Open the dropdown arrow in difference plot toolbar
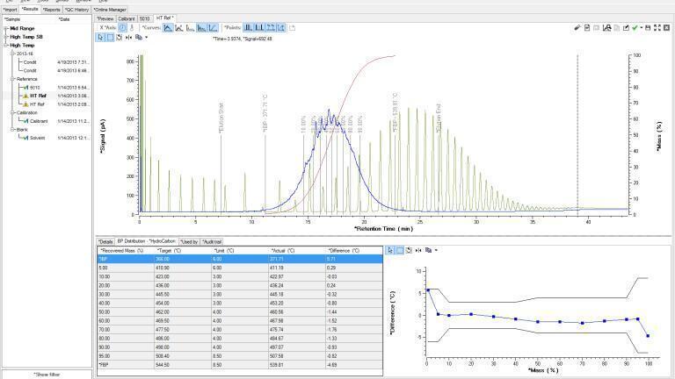Viewport: 675px width, 379px height. pyautogui.click(x=436, y=250)
